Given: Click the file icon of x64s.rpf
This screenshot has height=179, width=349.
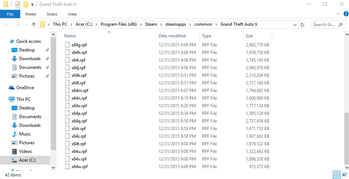Looking at the screenshot, I should tap(67, 136).
